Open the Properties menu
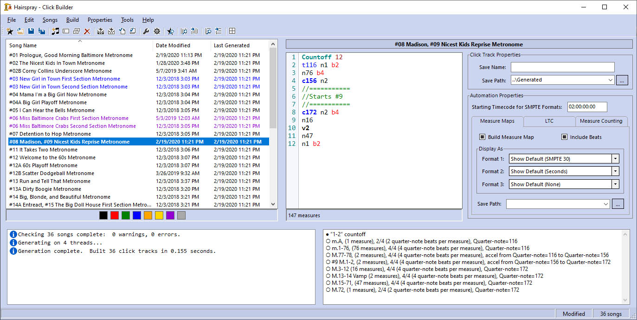The height and width of the screenshot is (320, 637). click(x=100, y=20)
